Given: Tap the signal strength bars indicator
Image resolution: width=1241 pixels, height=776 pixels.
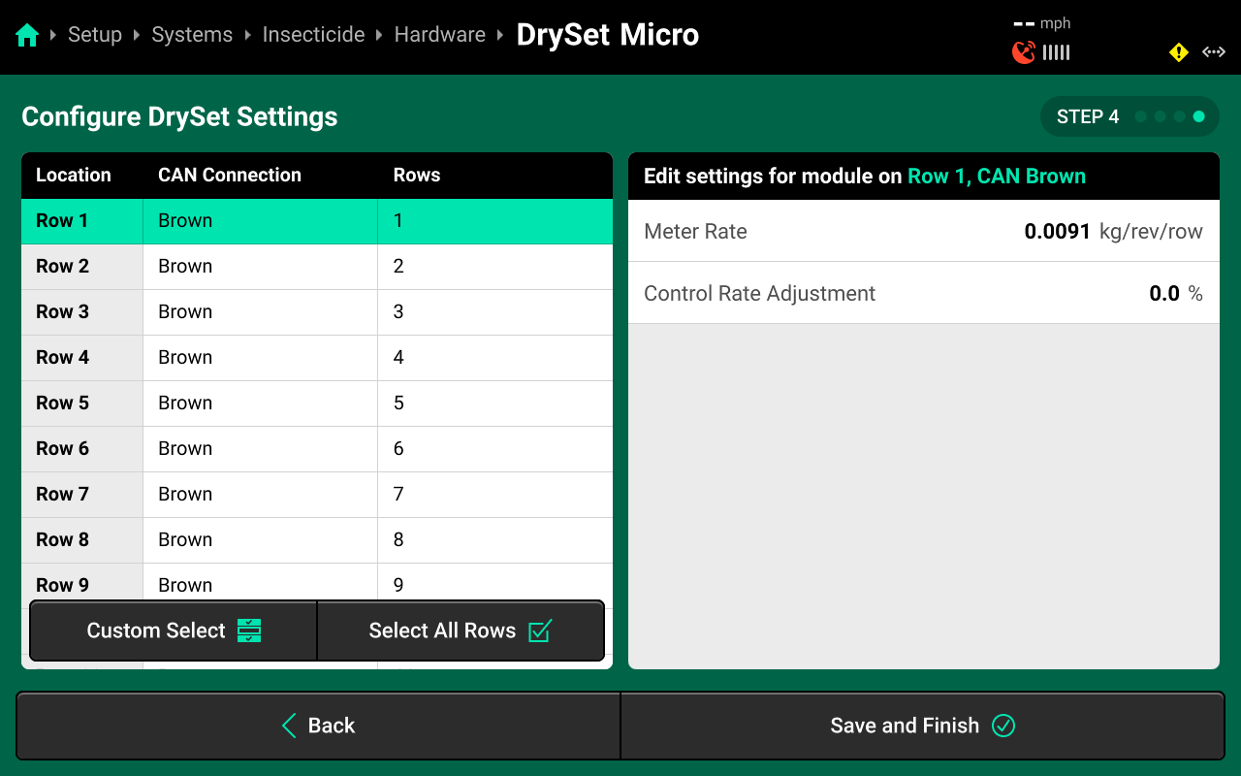Looking at the screenshot, I should [x=1056, y=52].
